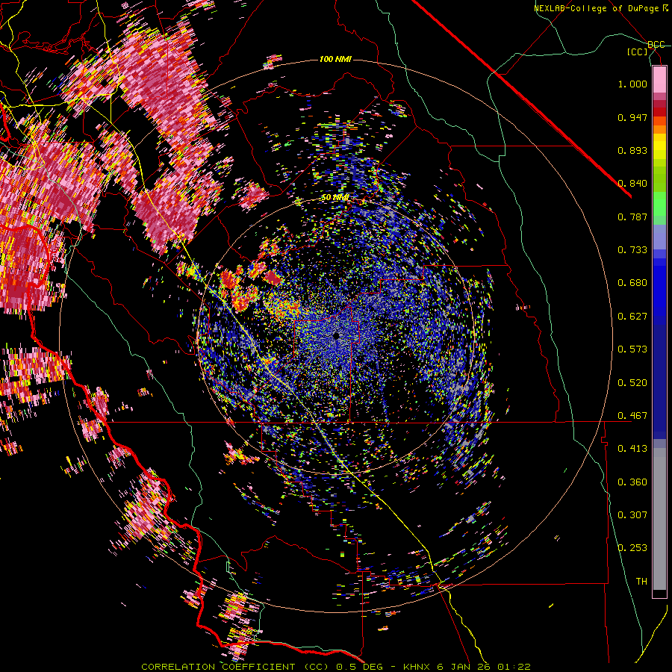Click the CORRELATION COEFFICIENT (CC) caption text
672x672 pixels.
(x=234, y=667)
